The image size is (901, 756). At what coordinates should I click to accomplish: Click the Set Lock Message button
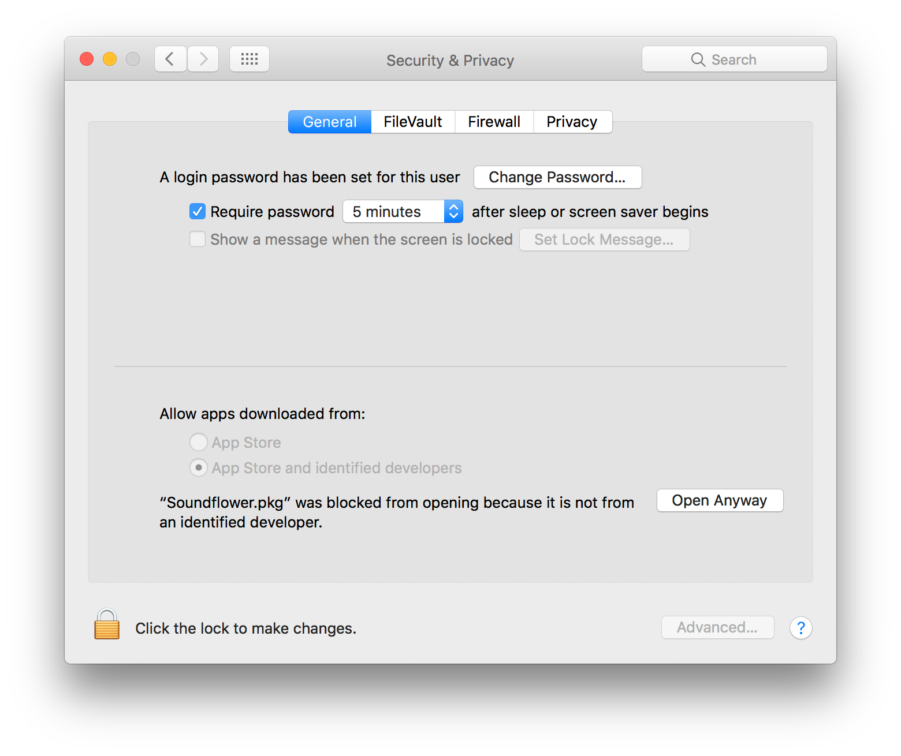tap(604, 239)
